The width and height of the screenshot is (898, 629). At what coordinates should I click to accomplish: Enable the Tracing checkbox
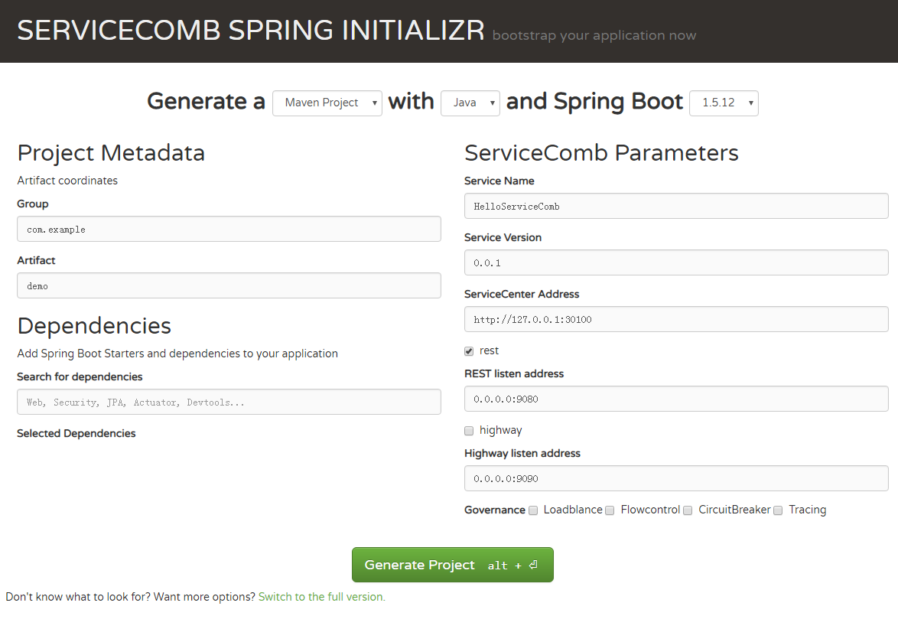click(x=778, y=510)
